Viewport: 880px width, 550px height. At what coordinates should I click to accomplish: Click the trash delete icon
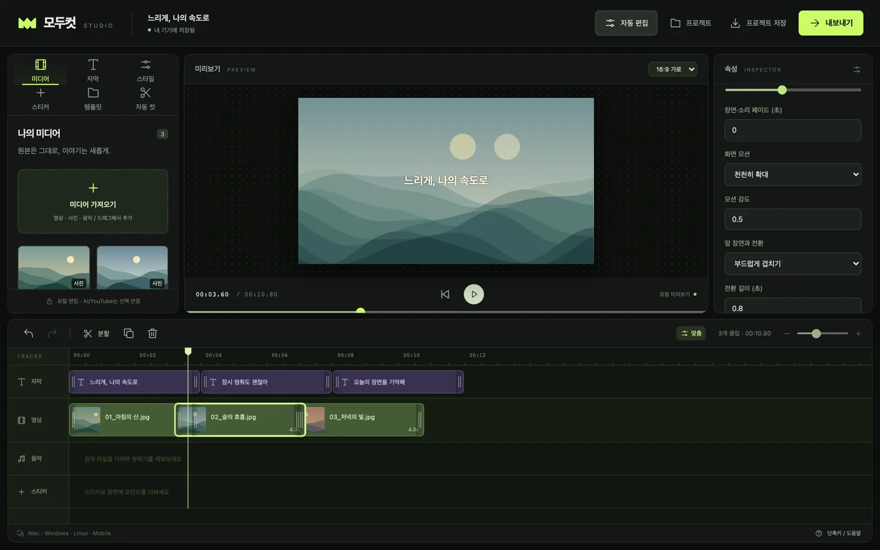152,333
